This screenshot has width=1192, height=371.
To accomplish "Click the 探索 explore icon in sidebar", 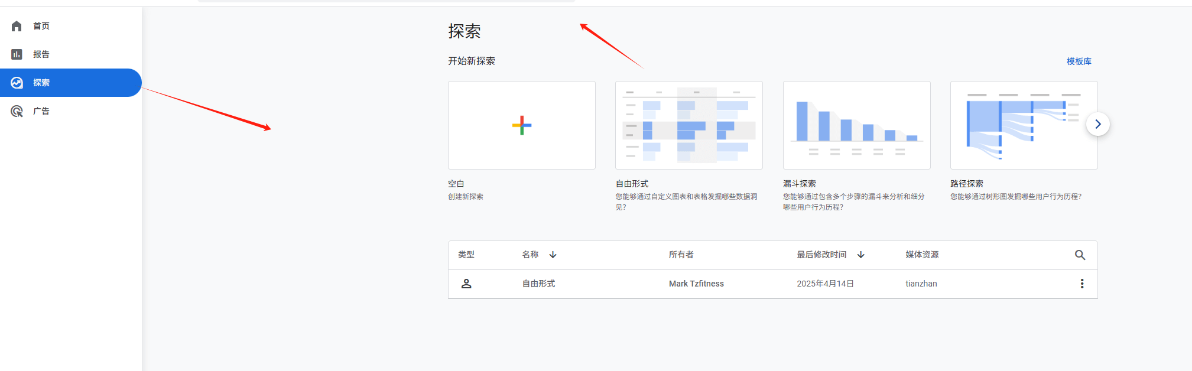I will (17, 83).
